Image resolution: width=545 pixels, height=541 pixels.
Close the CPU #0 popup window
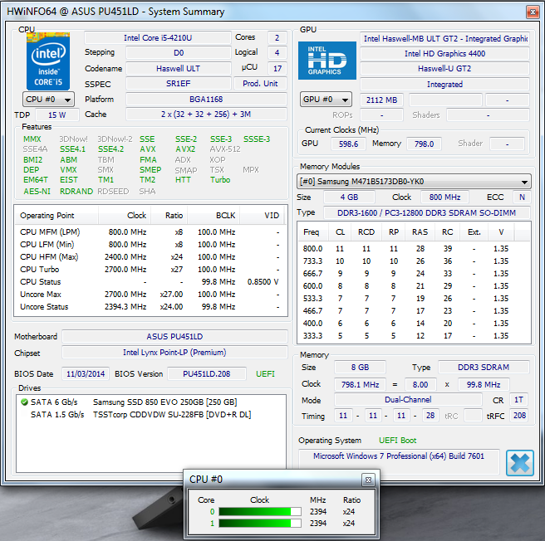pos(368,480)
